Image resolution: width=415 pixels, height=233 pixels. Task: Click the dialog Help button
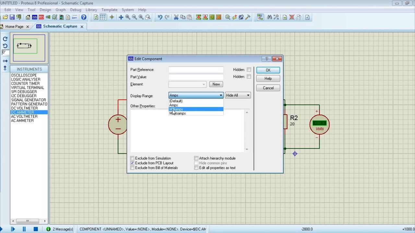click(268, 78)
